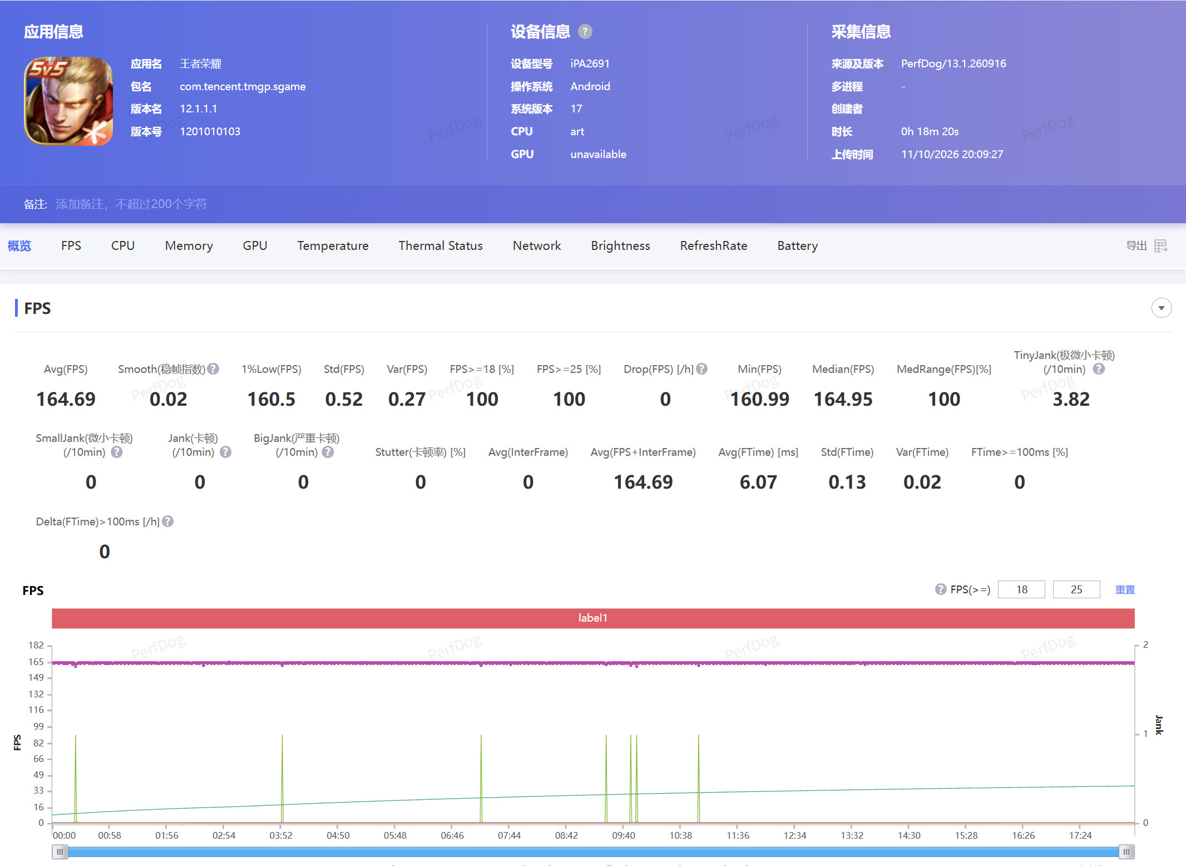Image resolution: width=1186 pixels, height=866 pixels.
Task: Click the help icon before FPS(>=) threshold
Action: (x=941, y=589)
